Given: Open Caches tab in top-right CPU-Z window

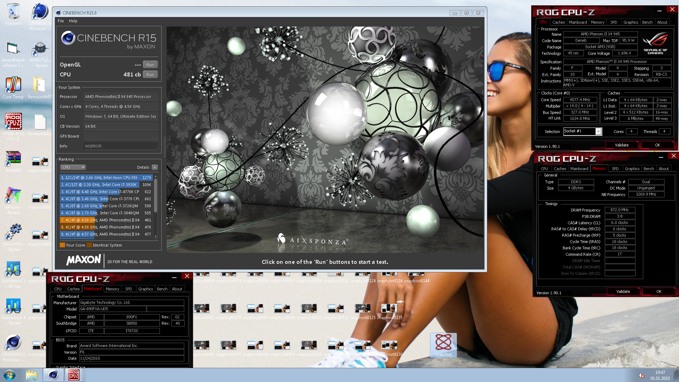Looking at the screenshot, I should coord(558,22).
